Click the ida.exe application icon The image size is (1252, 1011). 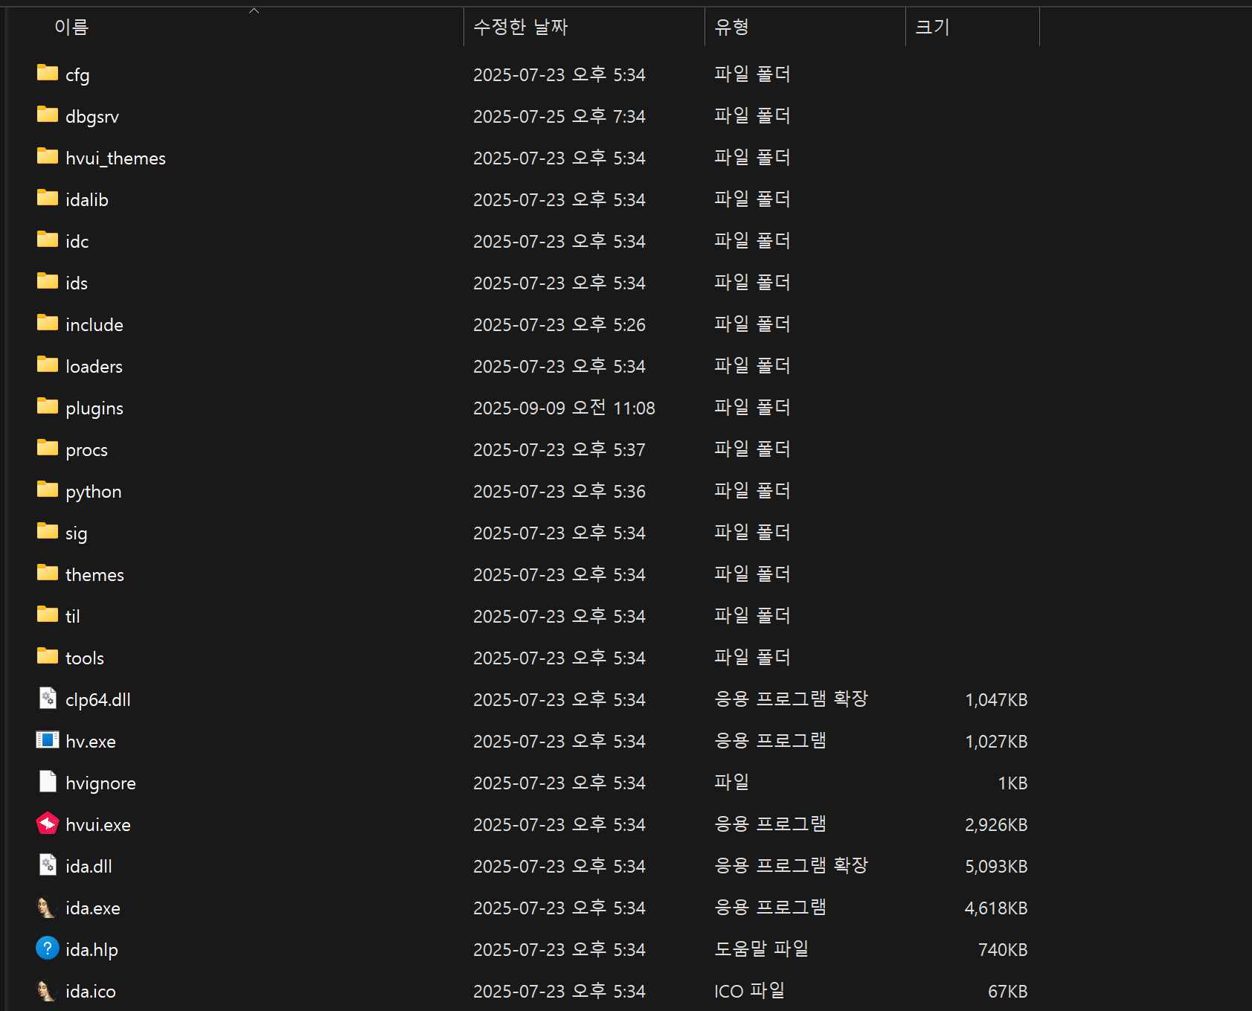pos(48,908)
